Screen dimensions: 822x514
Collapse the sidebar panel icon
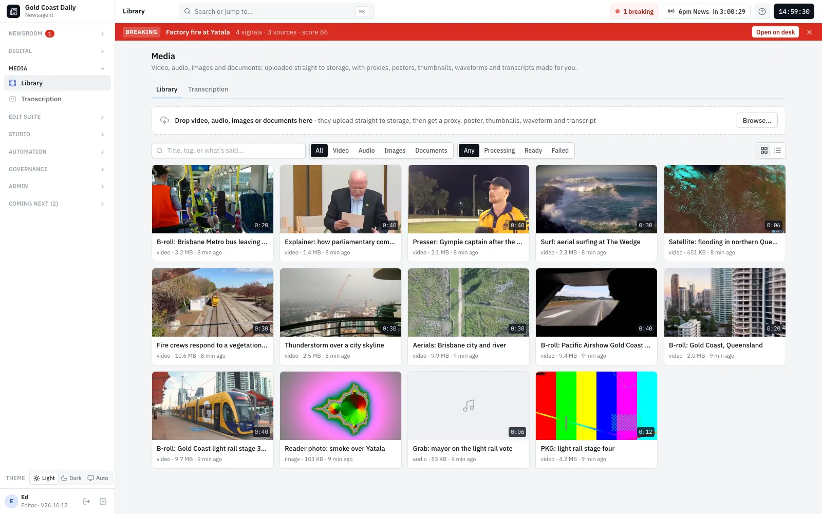pyautogui.click(x=103, y=501)
